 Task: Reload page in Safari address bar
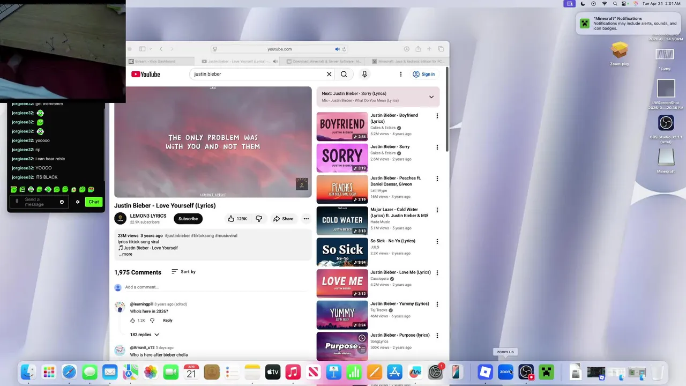[x=344, y=49]
